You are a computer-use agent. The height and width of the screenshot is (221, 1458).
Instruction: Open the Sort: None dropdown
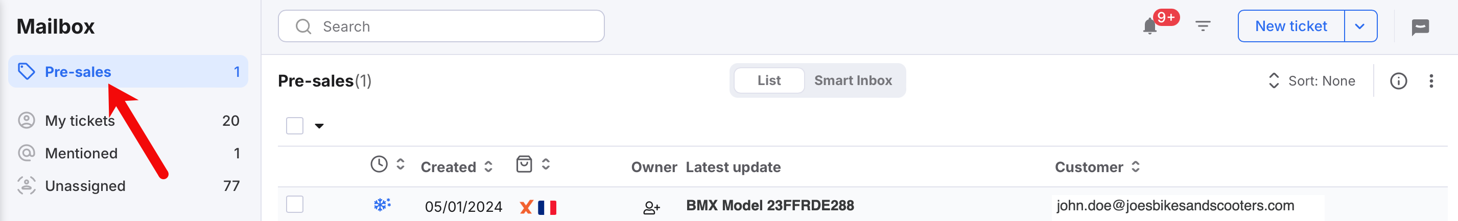point(1311,81)
